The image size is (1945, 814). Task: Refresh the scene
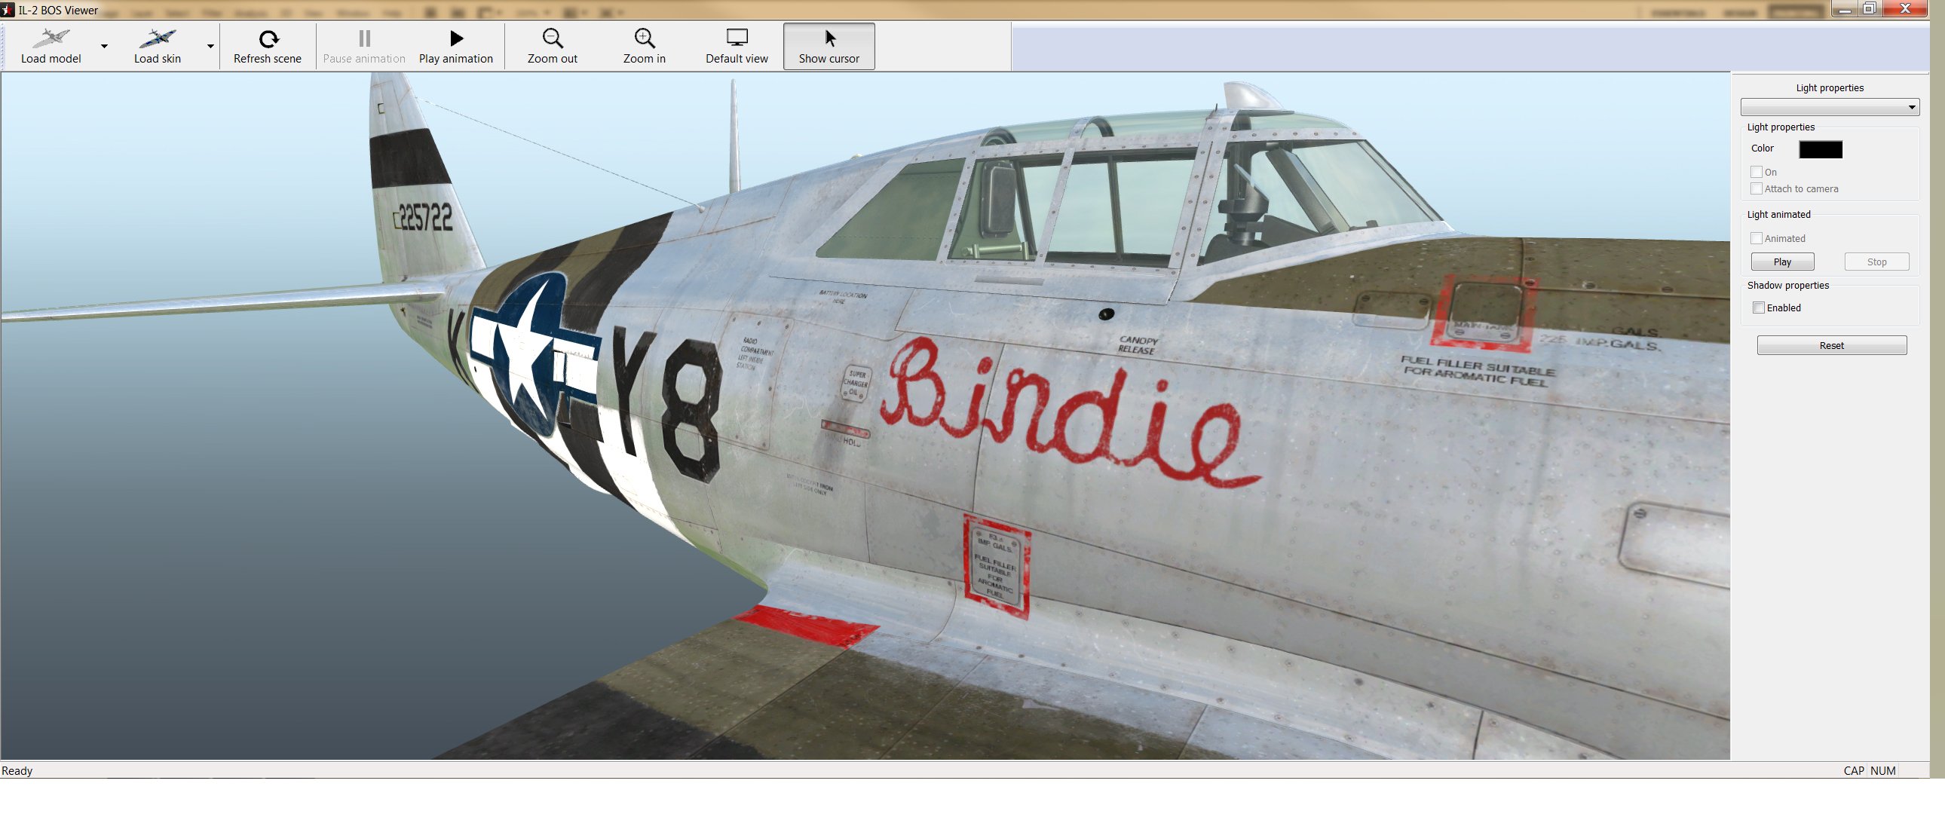pyautogui.click(x=268, y=46)
